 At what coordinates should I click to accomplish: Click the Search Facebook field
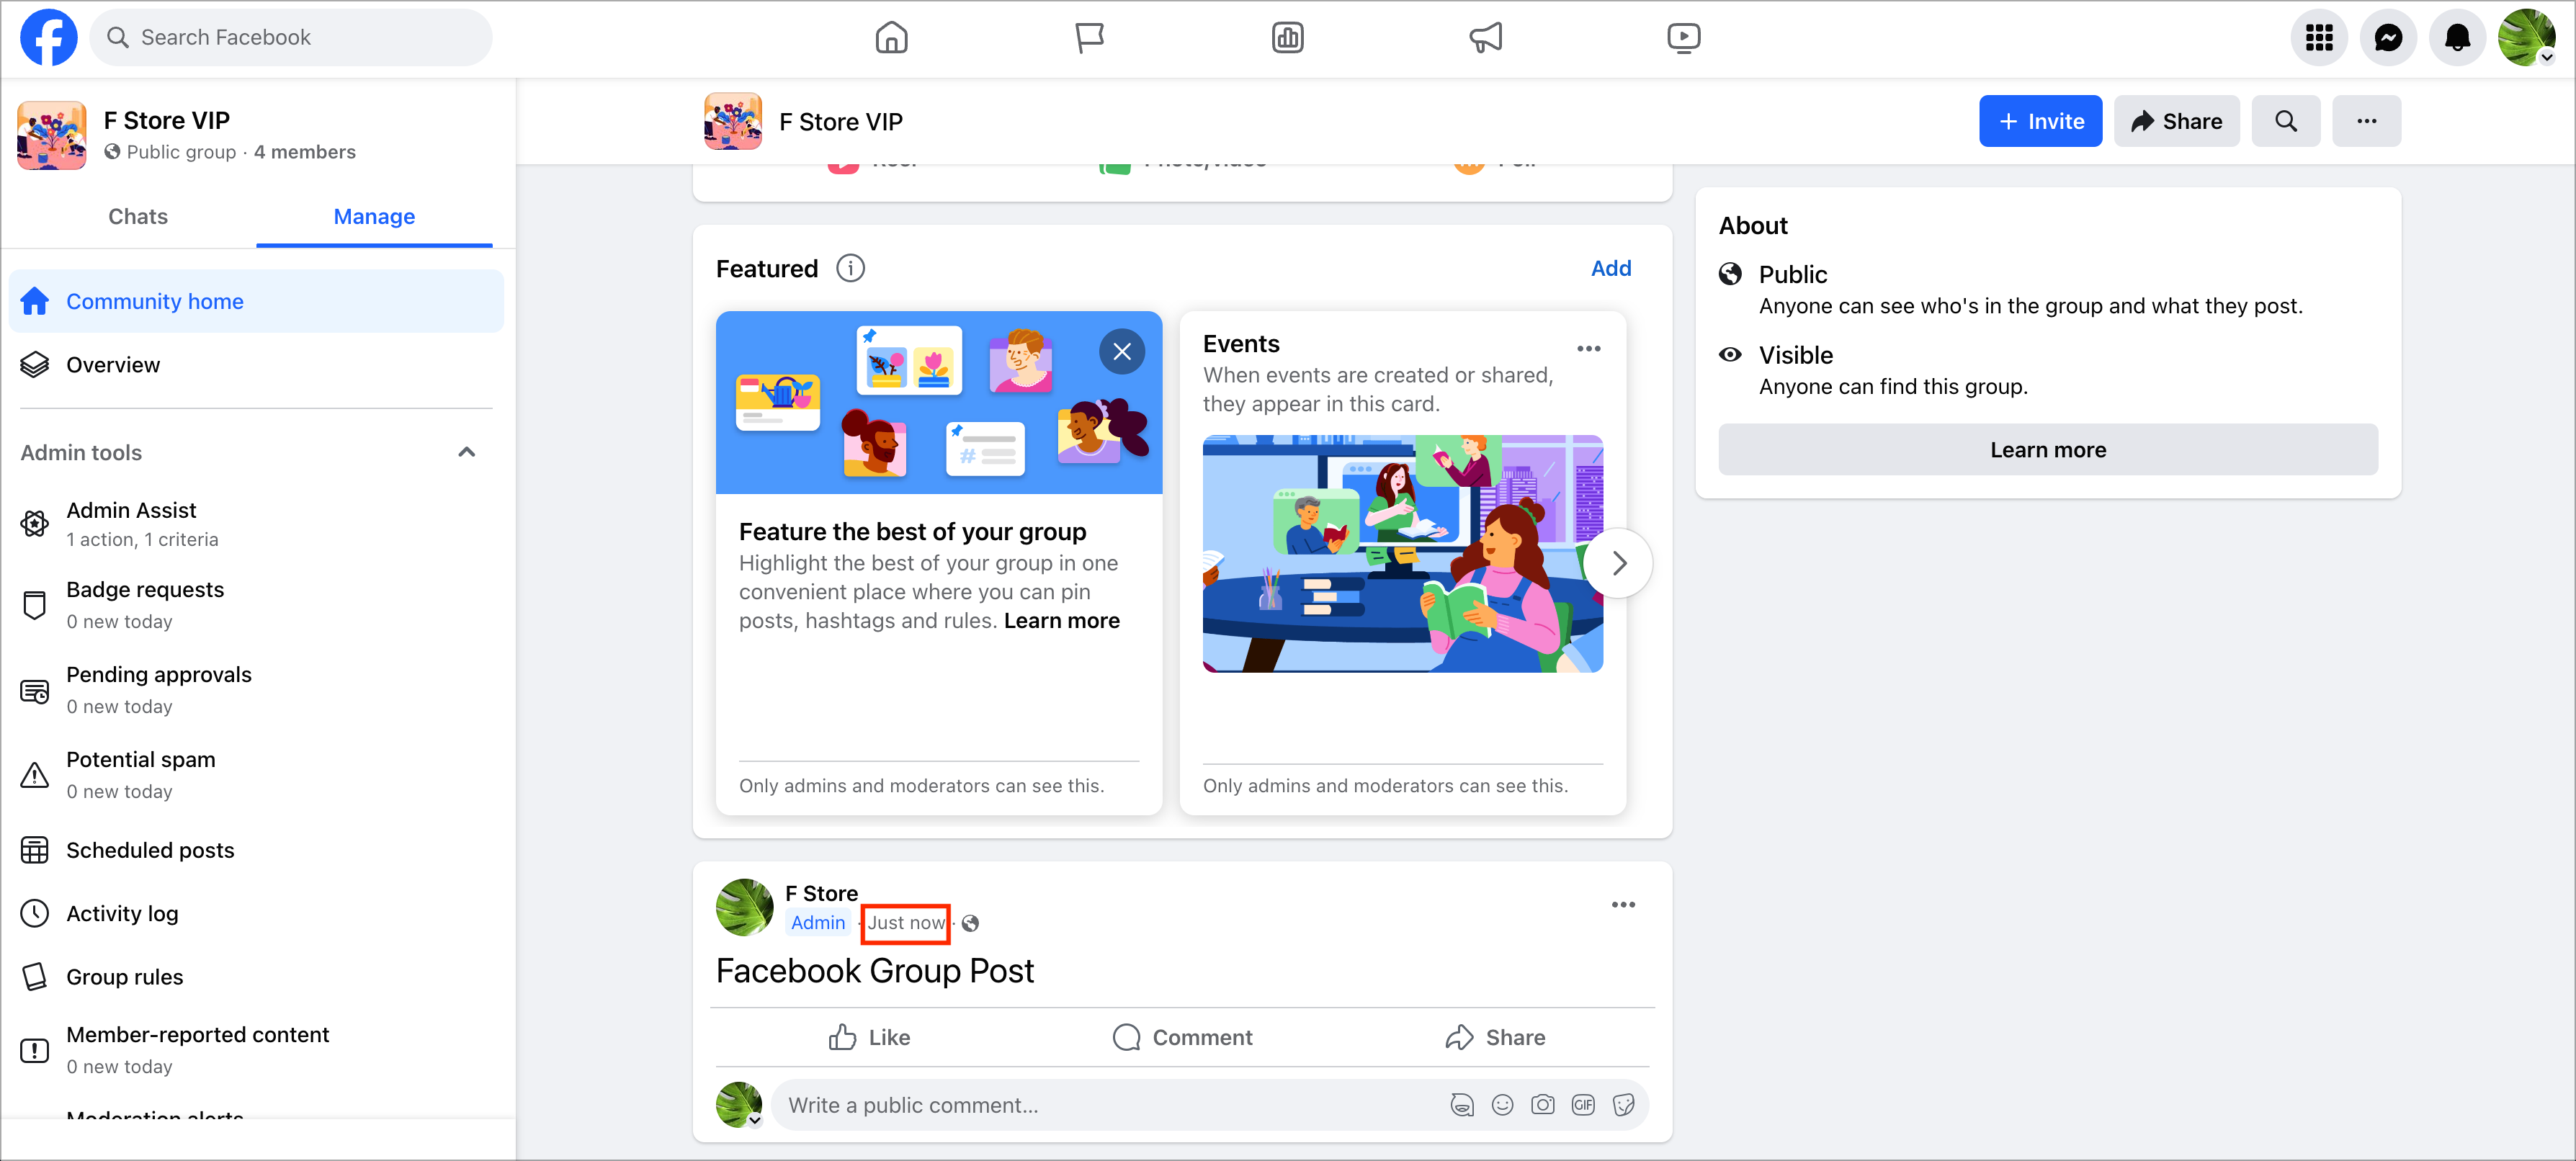[291, 38]
